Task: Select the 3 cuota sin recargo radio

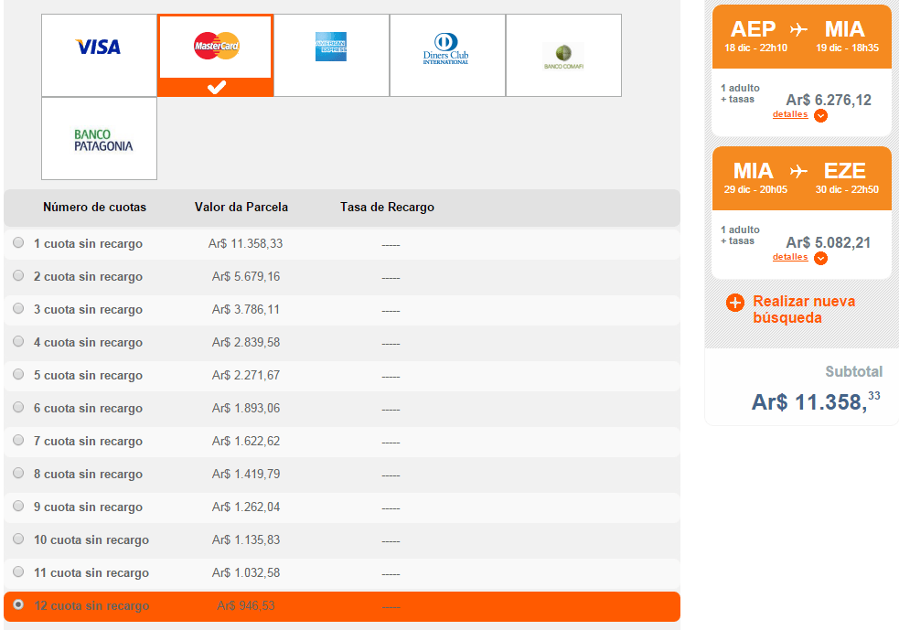Action: [18, 308]
